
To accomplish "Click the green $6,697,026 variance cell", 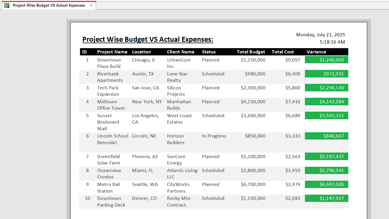I will tap(326, 184).
